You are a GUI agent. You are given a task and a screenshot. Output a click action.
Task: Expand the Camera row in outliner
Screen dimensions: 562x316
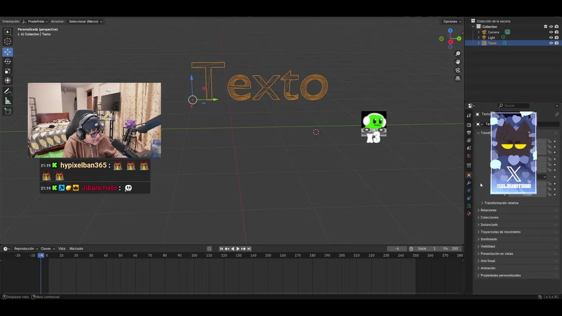point(479,32)
